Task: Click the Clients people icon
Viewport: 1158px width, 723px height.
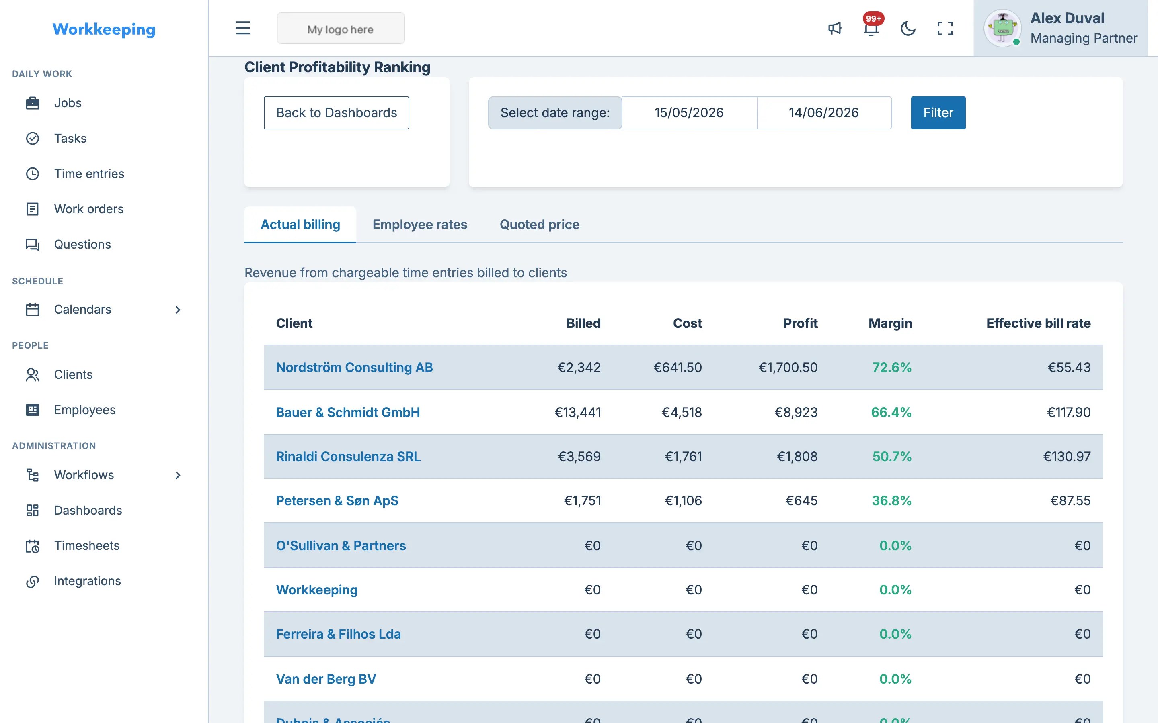Action: pyautogui.click(x=32, y=374)
